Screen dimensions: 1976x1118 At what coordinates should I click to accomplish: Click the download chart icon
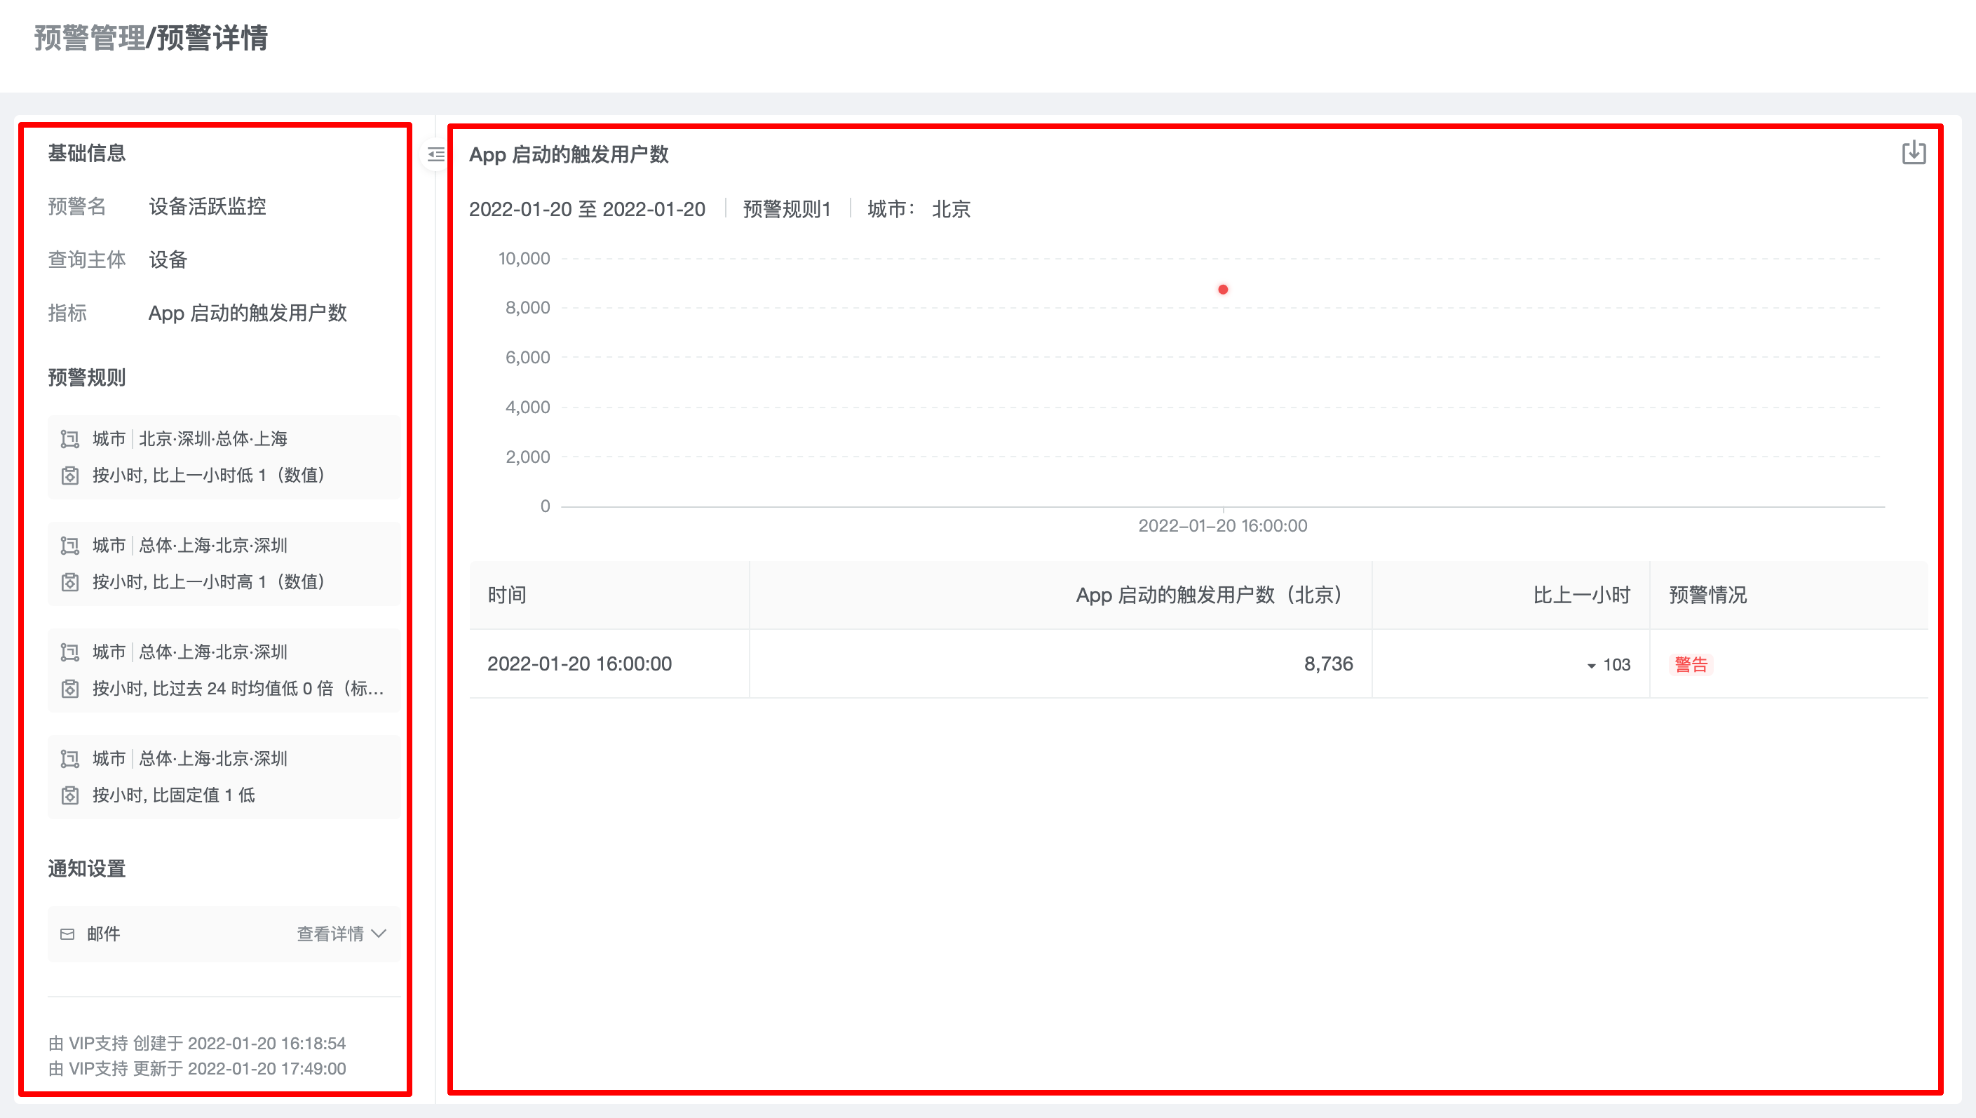[x=1913, y=153]
